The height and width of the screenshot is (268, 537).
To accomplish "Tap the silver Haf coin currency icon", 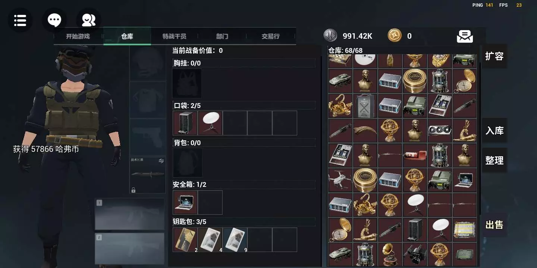I will coord(330,36).
